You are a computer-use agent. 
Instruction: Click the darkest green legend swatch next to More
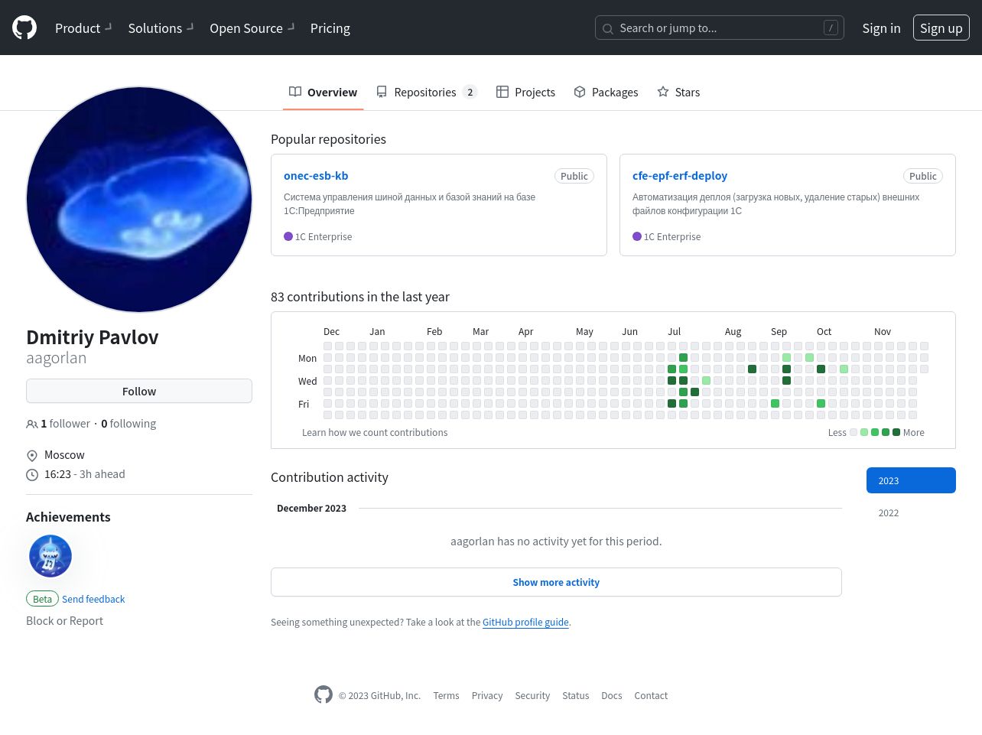(896, 433)
